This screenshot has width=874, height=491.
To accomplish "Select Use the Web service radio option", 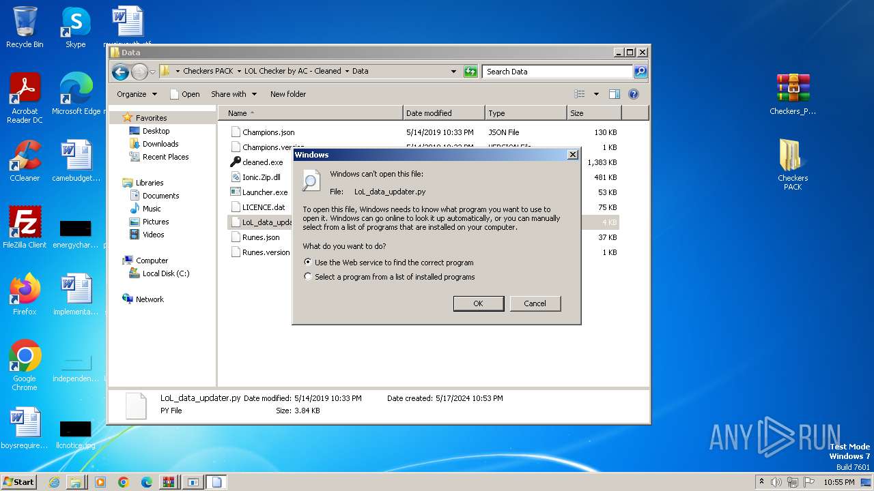I will coord(308,262).
